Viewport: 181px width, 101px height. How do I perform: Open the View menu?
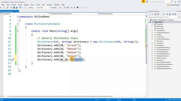pos(8,5)
